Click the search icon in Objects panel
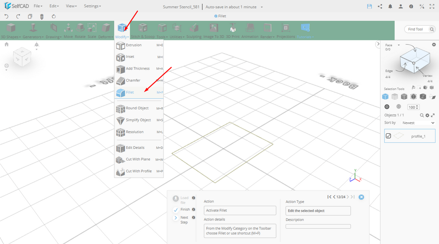Image resolution: width=439 pixels, height=244 pixels. pyautogui.click(x=422, y=115)
